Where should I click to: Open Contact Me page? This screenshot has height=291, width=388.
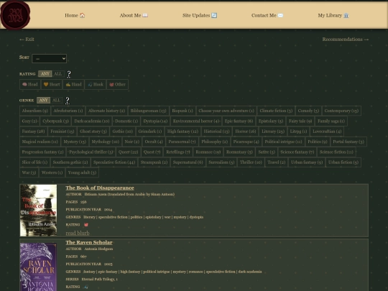point(267,15)
